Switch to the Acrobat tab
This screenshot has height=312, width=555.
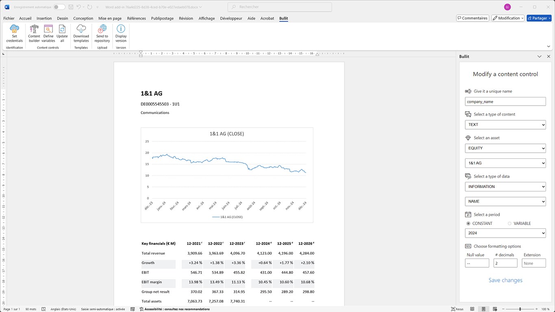click(267, 18)
